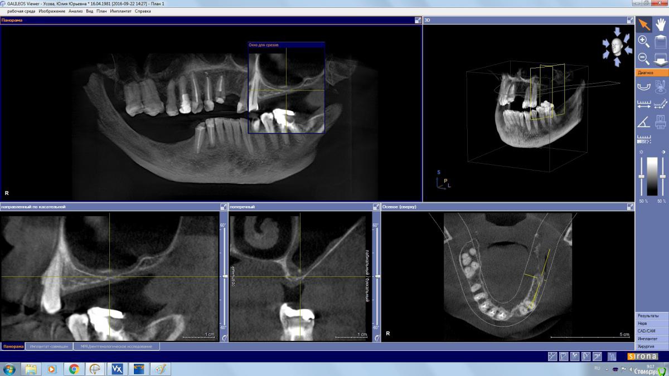
Task: Open the Диагноз tool section
Action: (x=652, y=73)
